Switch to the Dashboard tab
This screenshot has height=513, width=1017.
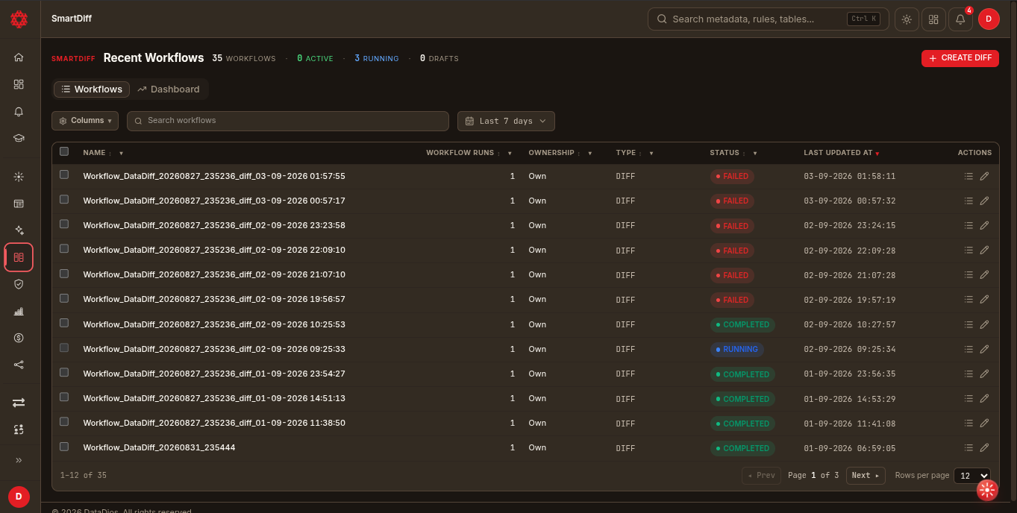pos(169,89)
